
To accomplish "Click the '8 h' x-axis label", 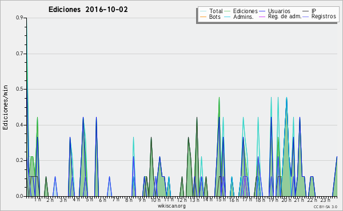I will (x=129, y=200).
